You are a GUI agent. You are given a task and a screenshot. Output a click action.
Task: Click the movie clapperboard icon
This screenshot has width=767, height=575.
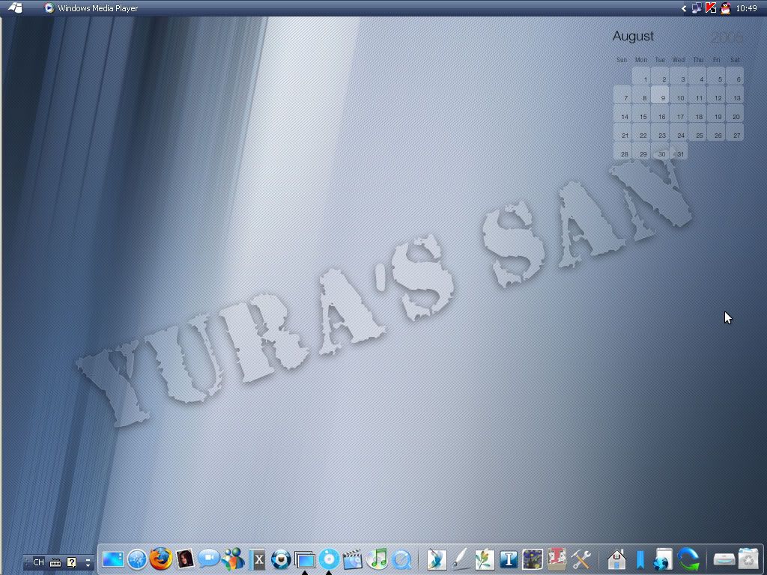pos(352,559)
